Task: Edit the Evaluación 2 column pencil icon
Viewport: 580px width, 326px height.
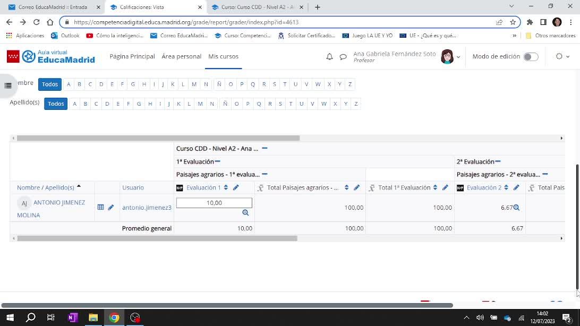Action: [516, 187]
